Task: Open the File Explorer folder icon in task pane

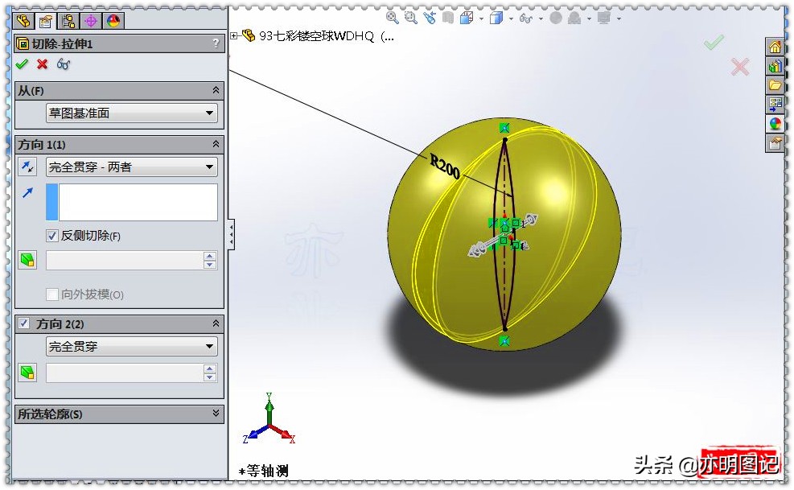Action: 775,84
